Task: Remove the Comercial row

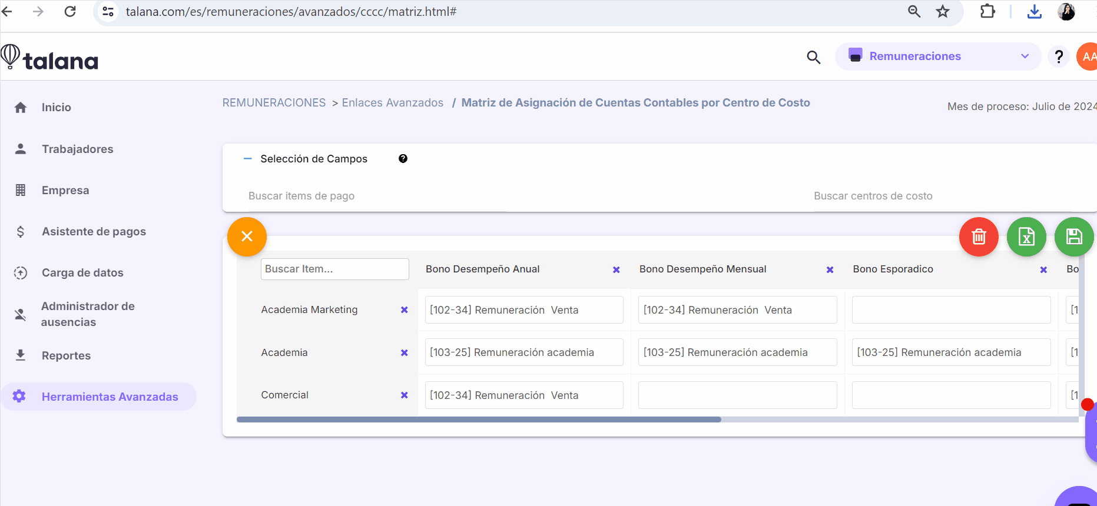Action: (405, 395)
